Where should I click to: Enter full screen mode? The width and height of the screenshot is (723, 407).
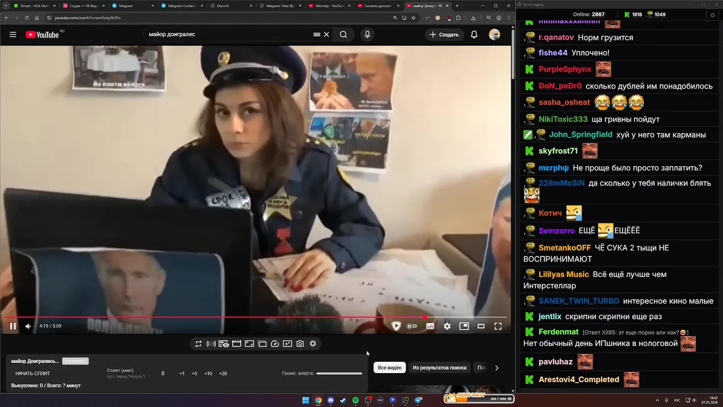498,326
